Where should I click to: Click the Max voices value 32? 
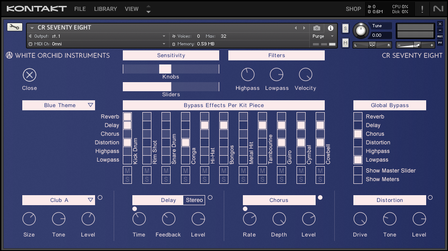(x=223, y=36)
